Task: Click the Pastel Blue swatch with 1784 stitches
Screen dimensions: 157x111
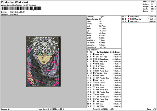Action: 94,99
